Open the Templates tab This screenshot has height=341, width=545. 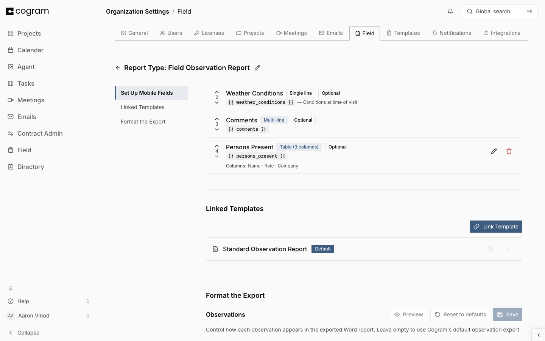point(403,33)
